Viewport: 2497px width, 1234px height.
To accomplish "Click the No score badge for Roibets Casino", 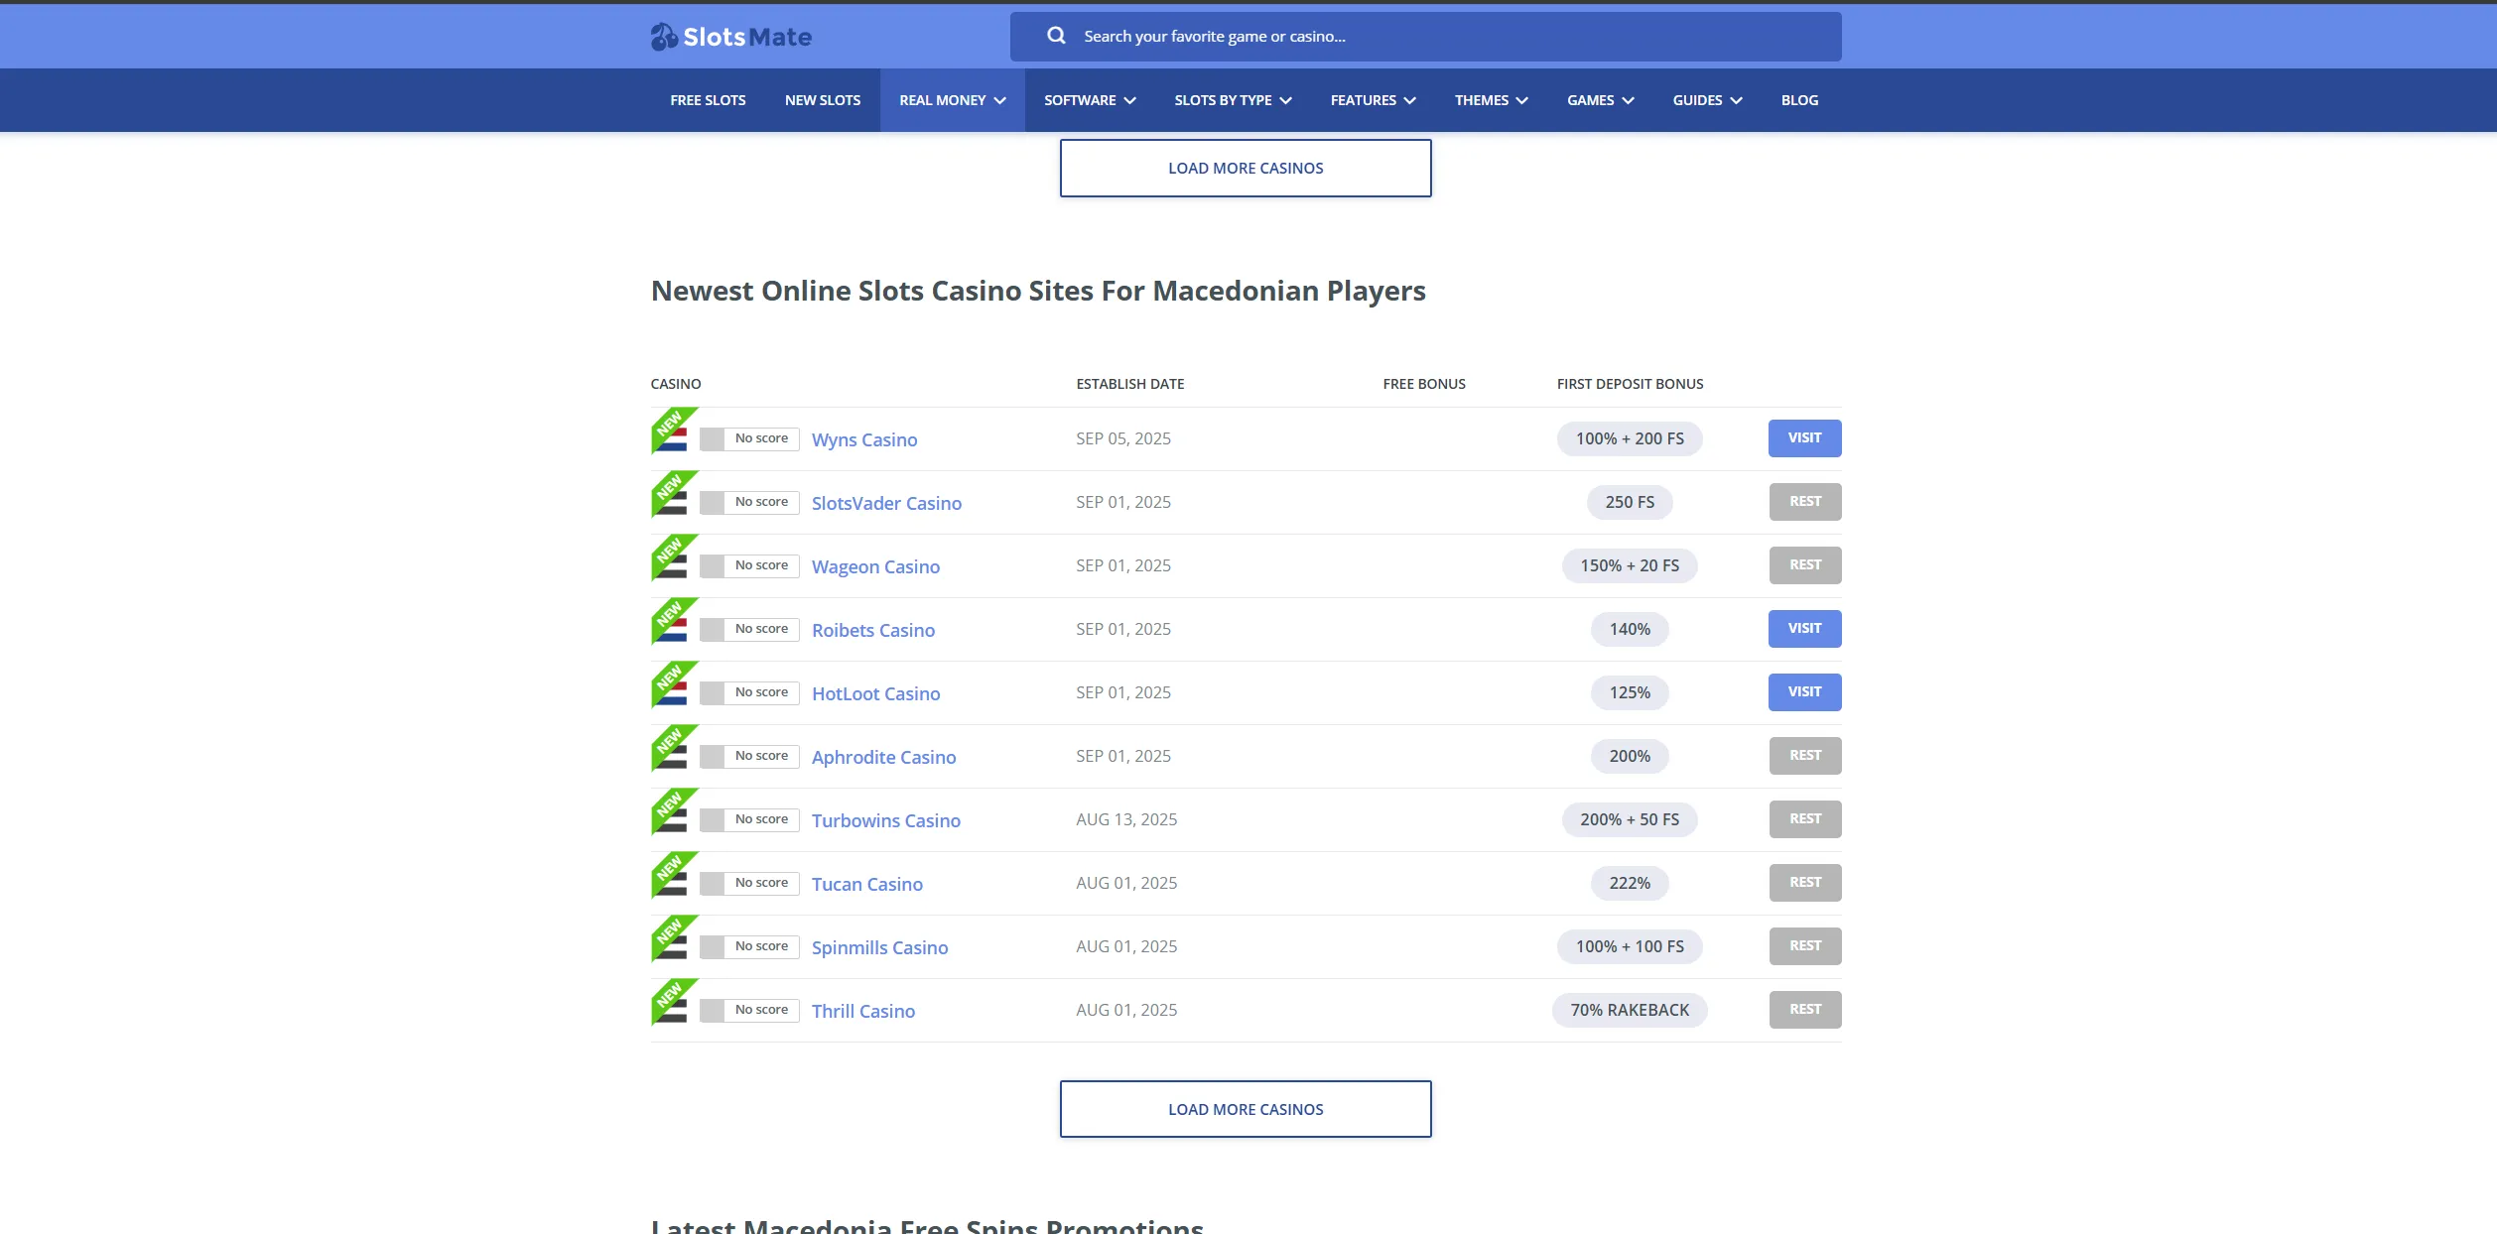I will (x=749, y=629).
